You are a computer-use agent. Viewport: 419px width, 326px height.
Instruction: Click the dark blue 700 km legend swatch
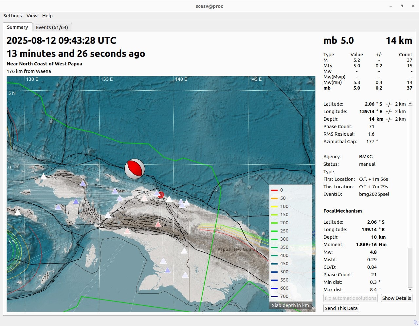(x=274, y=296)
